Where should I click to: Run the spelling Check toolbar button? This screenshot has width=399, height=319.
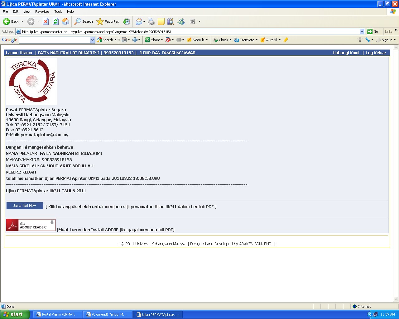click(x=221, y=40)
